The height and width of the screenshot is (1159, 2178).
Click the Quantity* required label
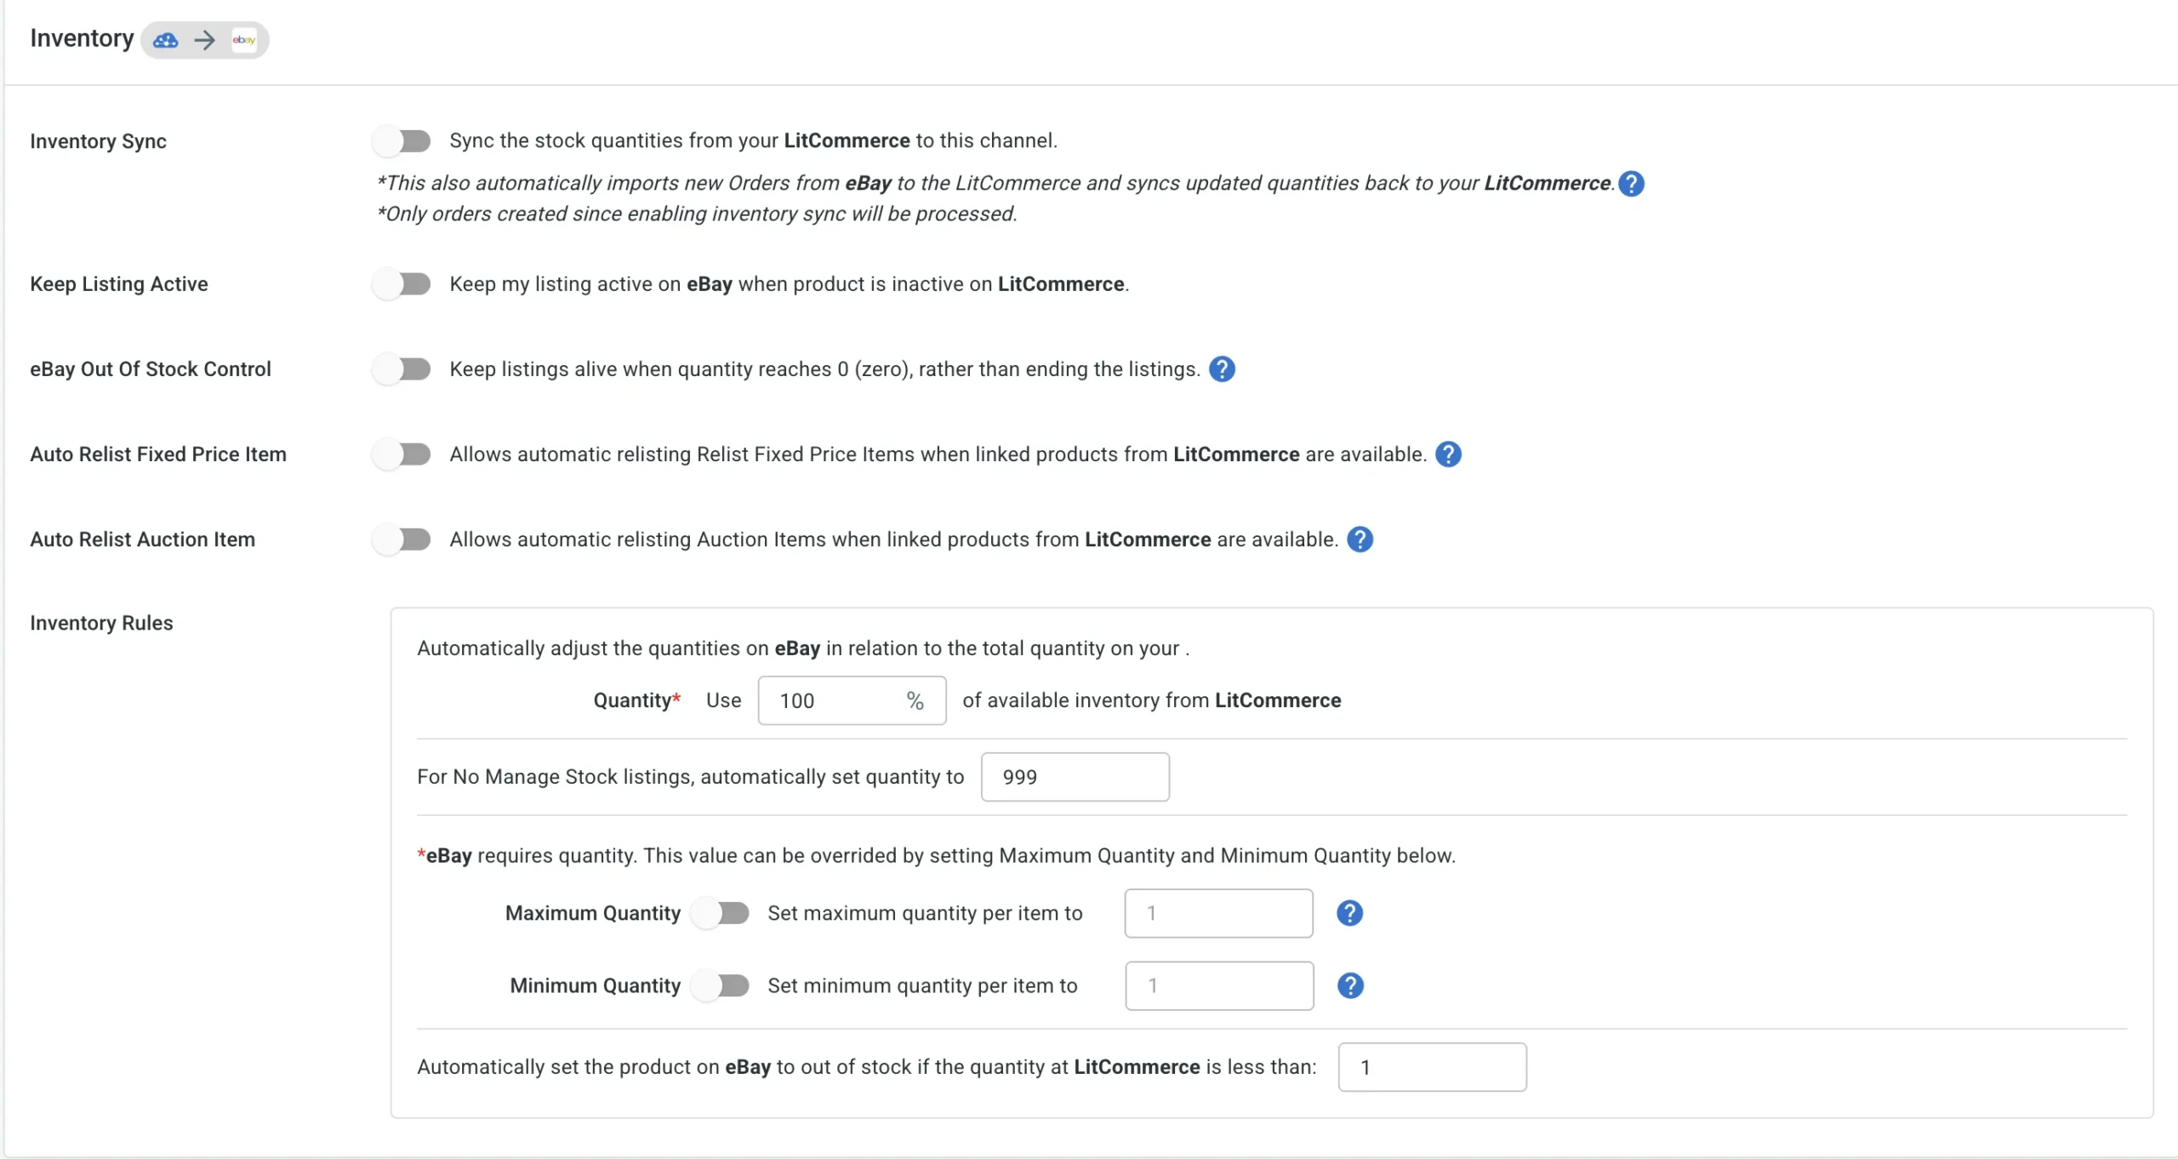pos(636,700)
